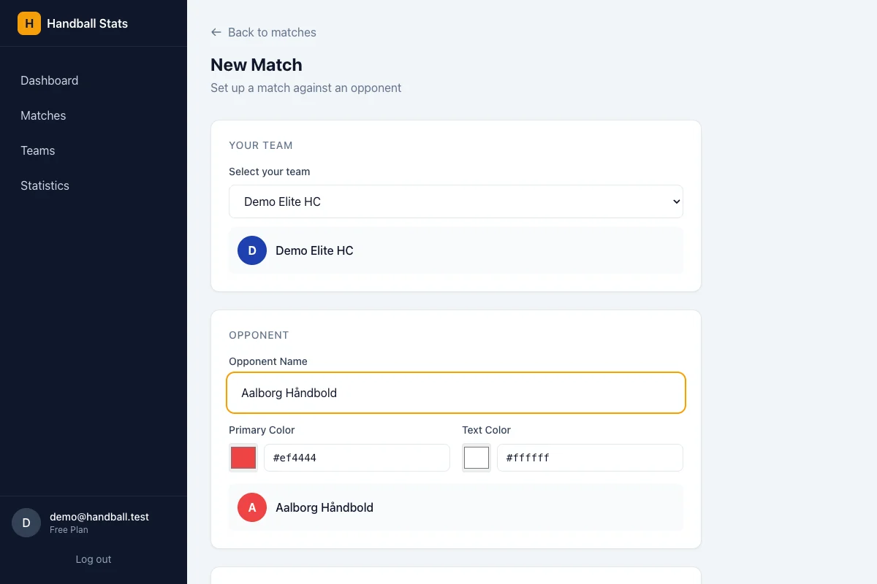Open the red Primary Color swatch
Screen dimensions: 877x584
point(243,458)
